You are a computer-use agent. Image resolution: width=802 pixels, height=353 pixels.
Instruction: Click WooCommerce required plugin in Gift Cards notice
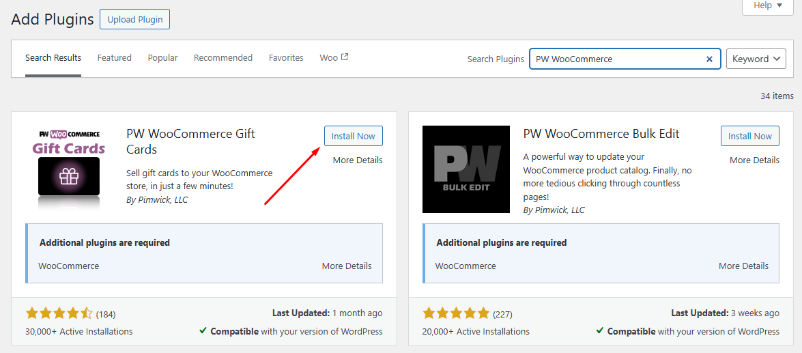click(68, 266)
